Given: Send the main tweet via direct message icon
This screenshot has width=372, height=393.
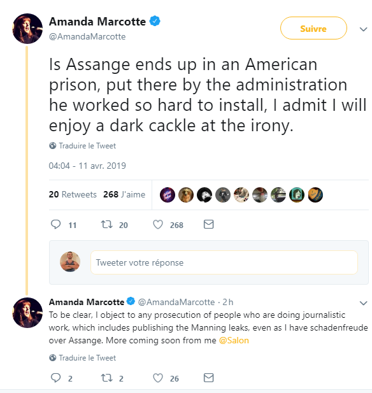Looking at the screenshot, I should point(208,224).
